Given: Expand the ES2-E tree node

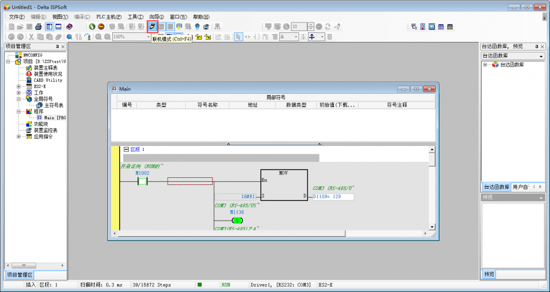Looking at the screenshot, I should click(x=18, y=87).
